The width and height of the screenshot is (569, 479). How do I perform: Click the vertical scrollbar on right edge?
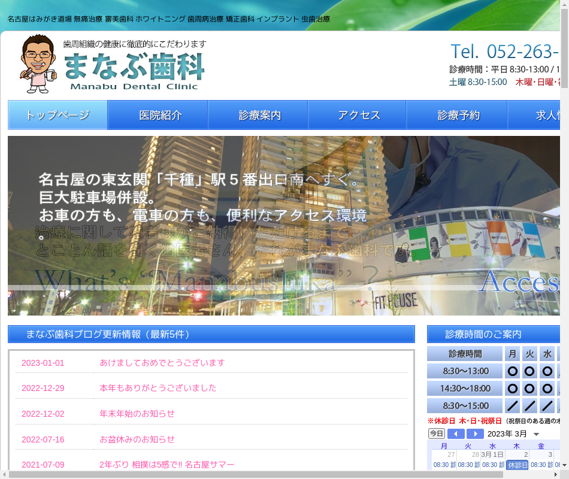564,239
